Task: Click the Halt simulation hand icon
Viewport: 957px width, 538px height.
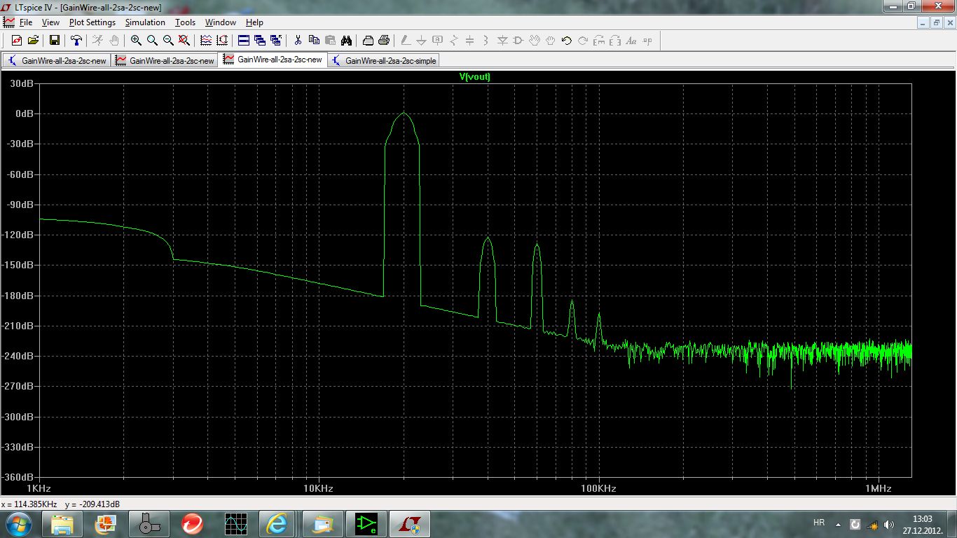Action: tap(114, 41)
